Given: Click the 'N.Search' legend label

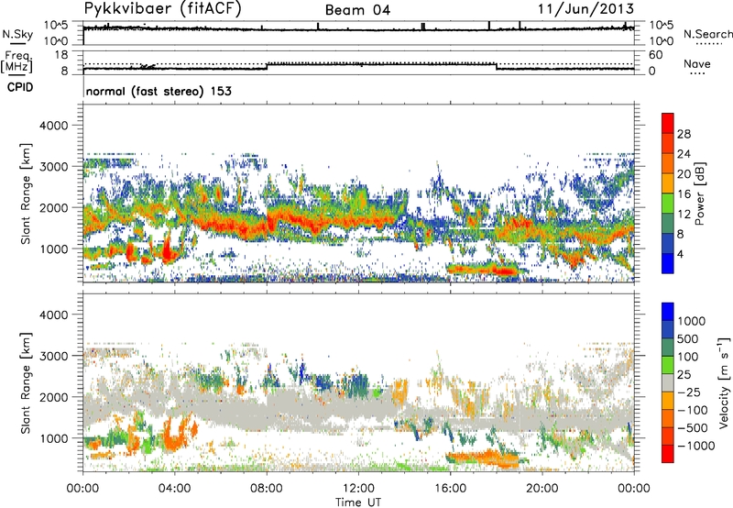Looking at the screenshot, I should 707,34.
